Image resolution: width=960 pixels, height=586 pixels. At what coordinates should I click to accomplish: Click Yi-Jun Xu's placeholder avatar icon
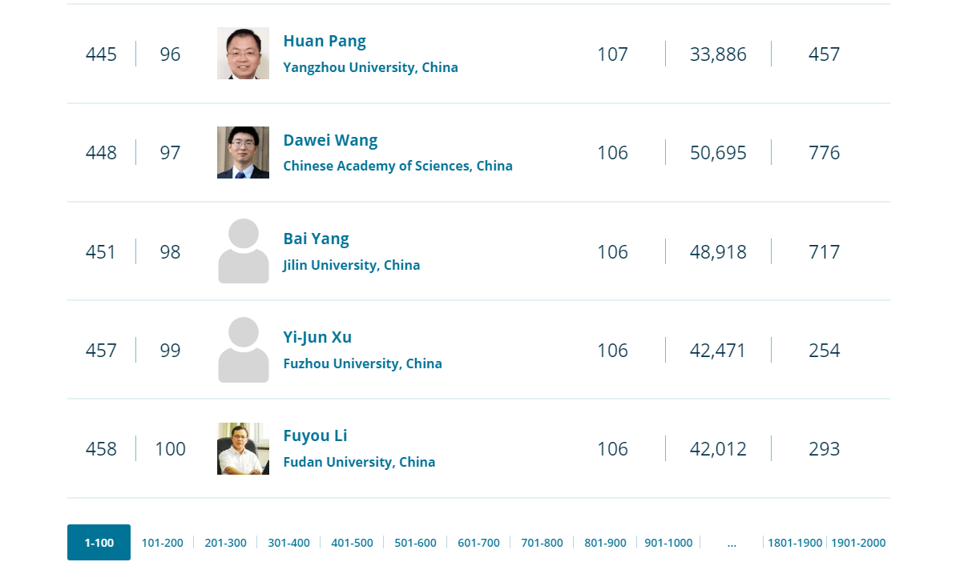point(243,350)
